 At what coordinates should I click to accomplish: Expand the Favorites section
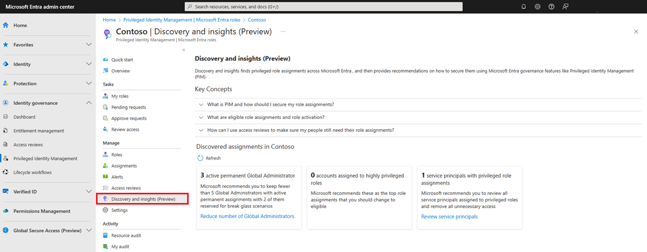pyautogui.click(x=89, y=45)
